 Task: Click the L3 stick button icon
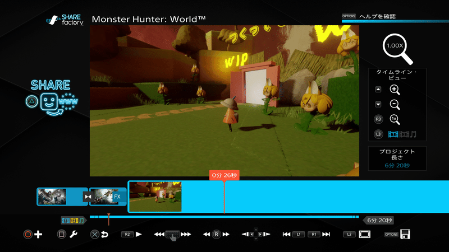(x=378, y=134)
